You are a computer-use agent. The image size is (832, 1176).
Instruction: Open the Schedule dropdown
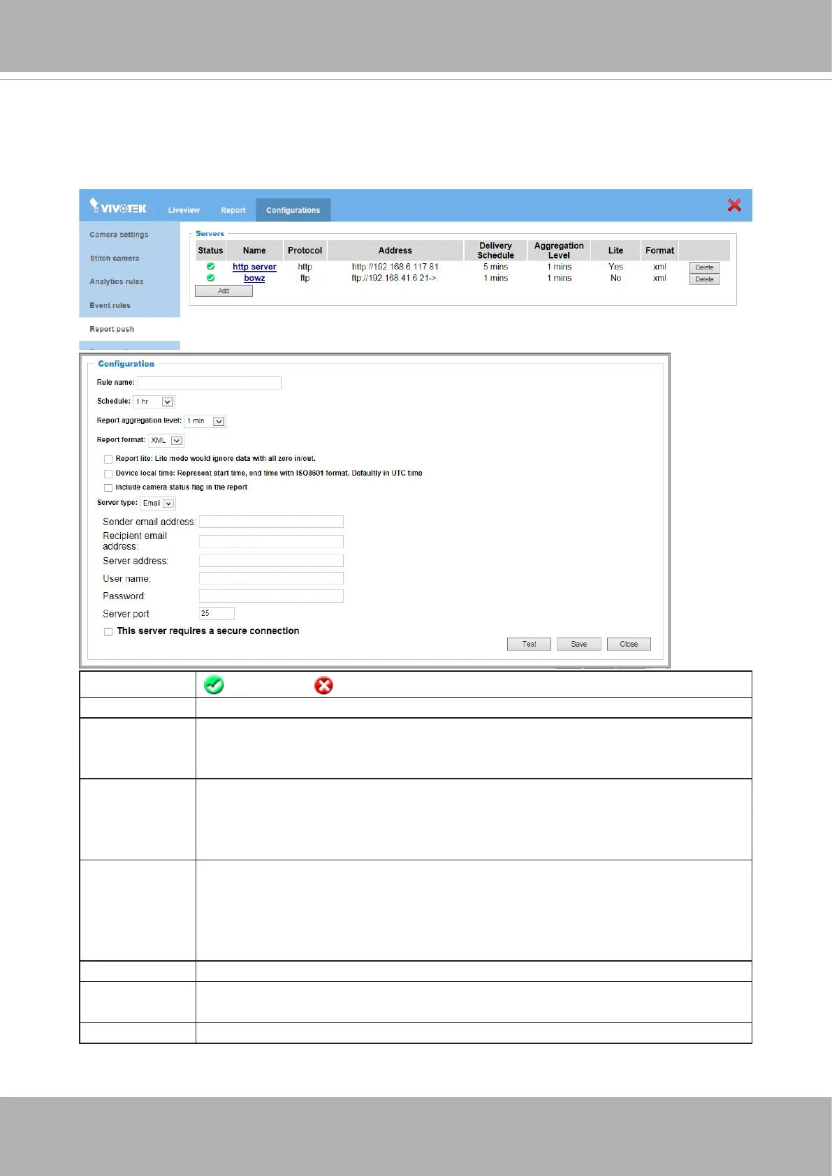tap(154, 402)
